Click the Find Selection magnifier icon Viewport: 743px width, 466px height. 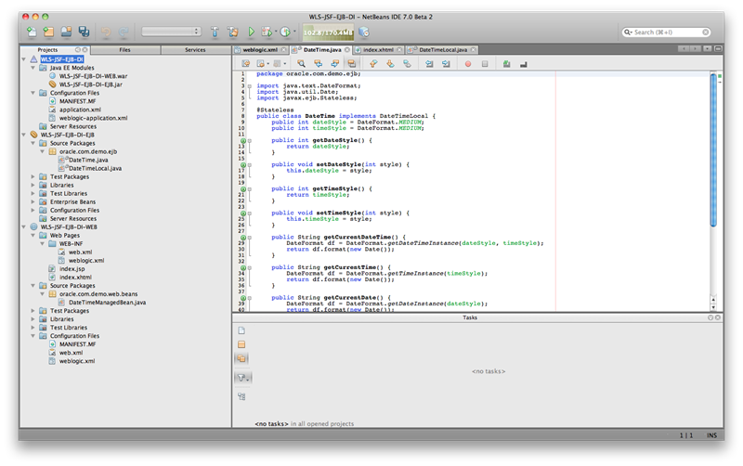[x=301, y=63]
